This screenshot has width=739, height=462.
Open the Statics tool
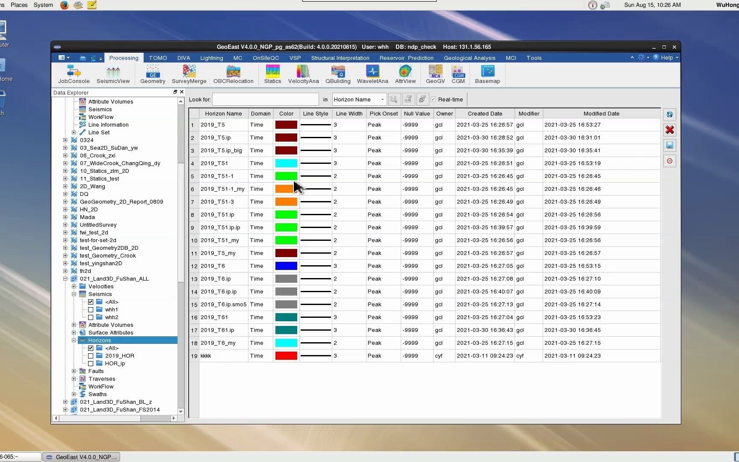pyautogui.click(x=272, y=74)
